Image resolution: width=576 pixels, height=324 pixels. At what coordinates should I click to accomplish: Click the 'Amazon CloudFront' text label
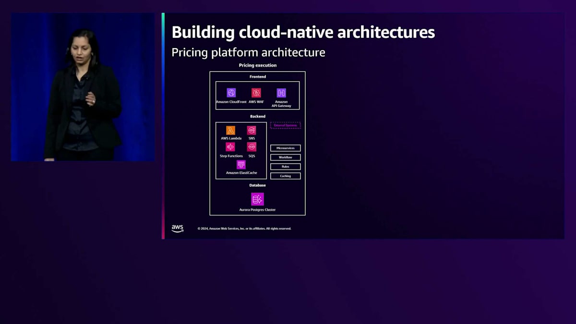click(231, 102)
